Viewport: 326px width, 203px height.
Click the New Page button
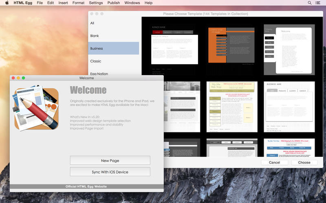[110, 160]
